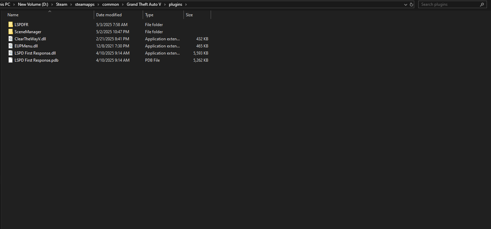The height and width of the screenshot is (229, 491).
Task: Click the search magnifier icon
Action: (482, 4)
